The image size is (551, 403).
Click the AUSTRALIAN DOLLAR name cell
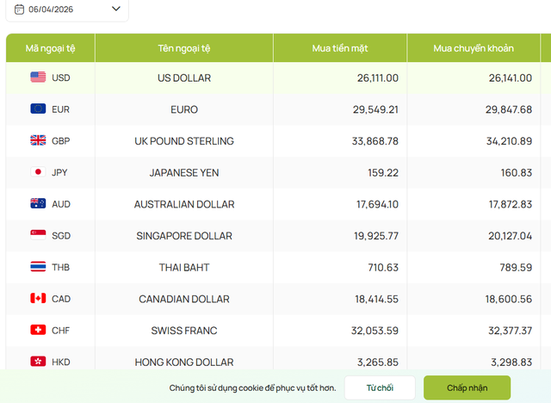pyautogui.click(x=184, y=204)
